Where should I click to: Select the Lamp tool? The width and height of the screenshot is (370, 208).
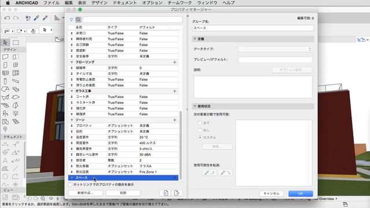16,113
